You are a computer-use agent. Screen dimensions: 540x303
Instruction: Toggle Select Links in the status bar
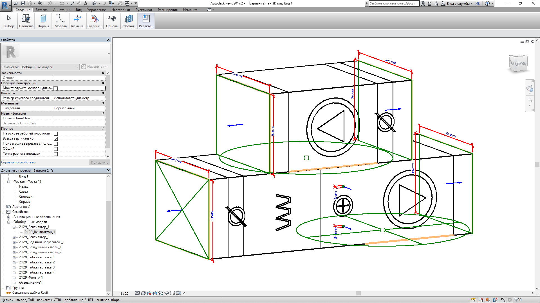point(473,300)
